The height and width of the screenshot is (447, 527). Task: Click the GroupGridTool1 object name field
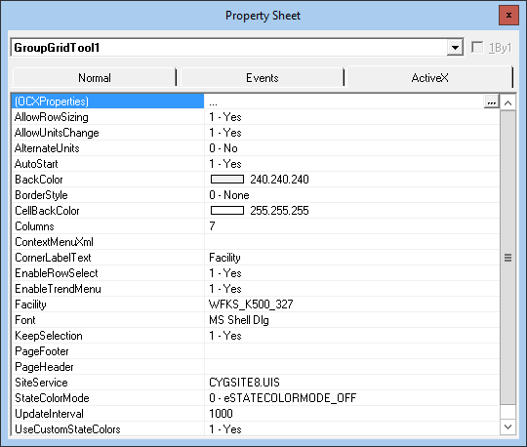pyautogui.click(x=229, y=48)
